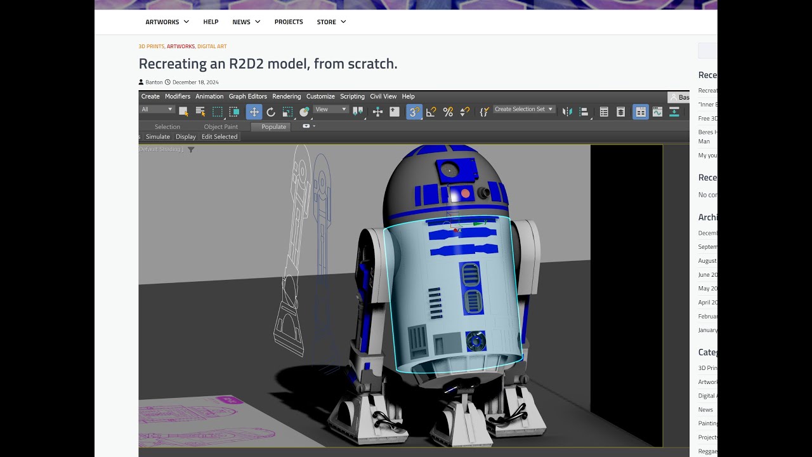Open the Layer Explorer icon

(x=620, y=112)
